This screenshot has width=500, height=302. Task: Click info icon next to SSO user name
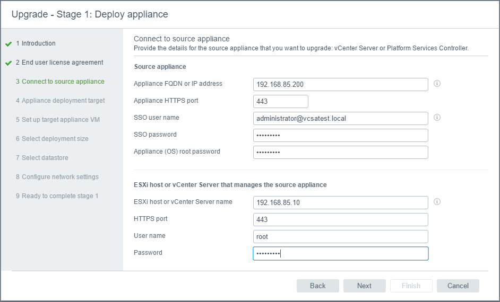point(437,118)
